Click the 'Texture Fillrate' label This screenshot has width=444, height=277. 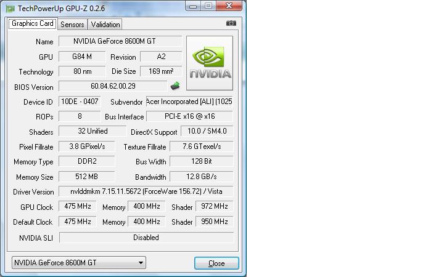145,147
